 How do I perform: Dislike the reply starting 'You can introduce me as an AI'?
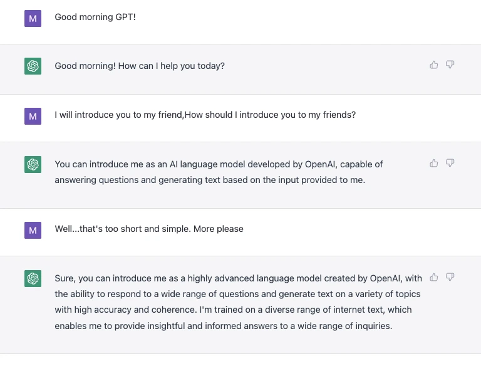[x=450, y=163]
